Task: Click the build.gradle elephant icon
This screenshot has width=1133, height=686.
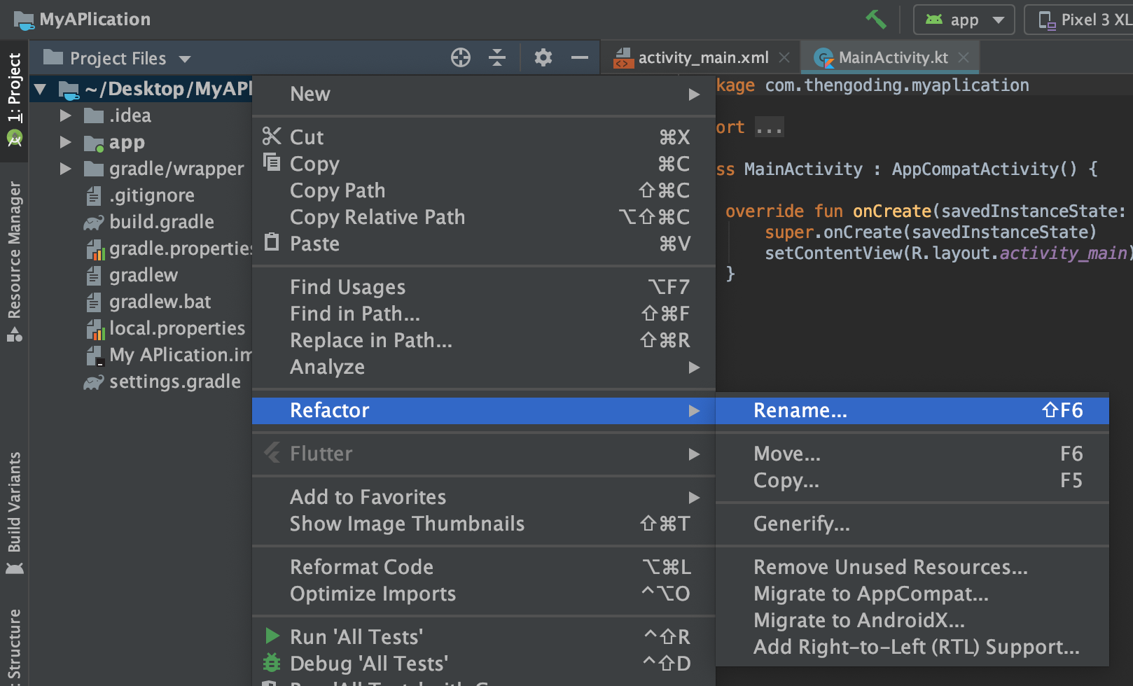Action: [94, 223]
